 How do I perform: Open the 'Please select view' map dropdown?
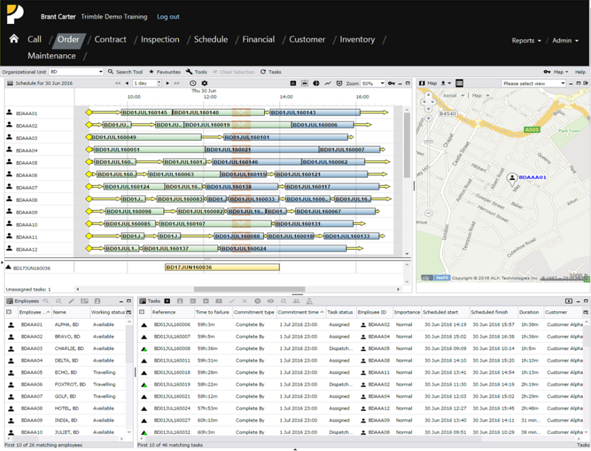[533, 83]
